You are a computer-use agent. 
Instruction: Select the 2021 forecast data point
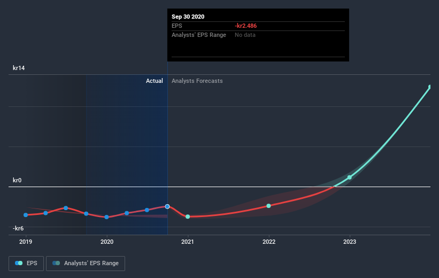pos(188,217)
